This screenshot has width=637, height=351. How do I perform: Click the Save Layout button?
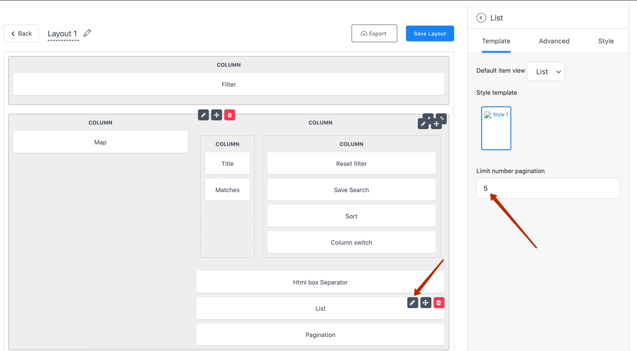click(430, 34)
